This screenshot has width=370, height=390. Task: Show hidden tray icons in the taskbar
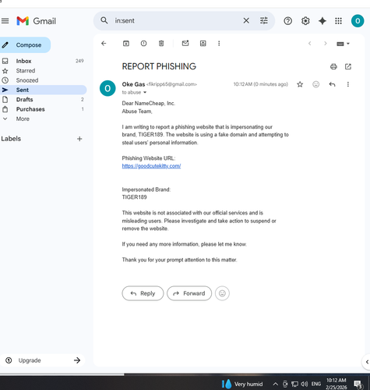(x=276, y=384)
